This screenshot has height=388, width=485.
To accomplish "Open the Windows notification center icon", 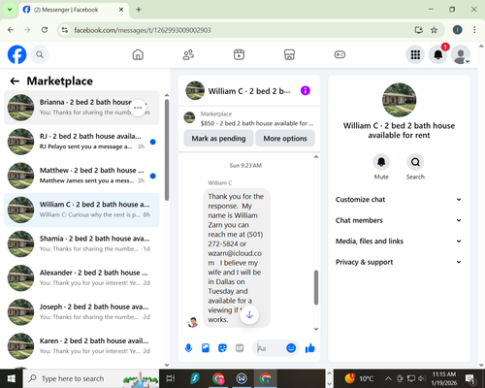I will pos(469,378).
